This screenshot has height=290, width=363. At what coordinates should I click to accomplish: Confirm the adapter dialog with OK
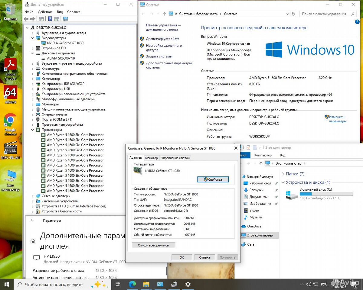pyautogui.click(x=182, y=257)
